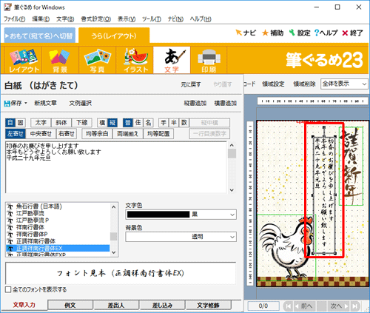Select 両端揃え justification
The height and width of the screenshot is (313, 370).
(128, 134)
